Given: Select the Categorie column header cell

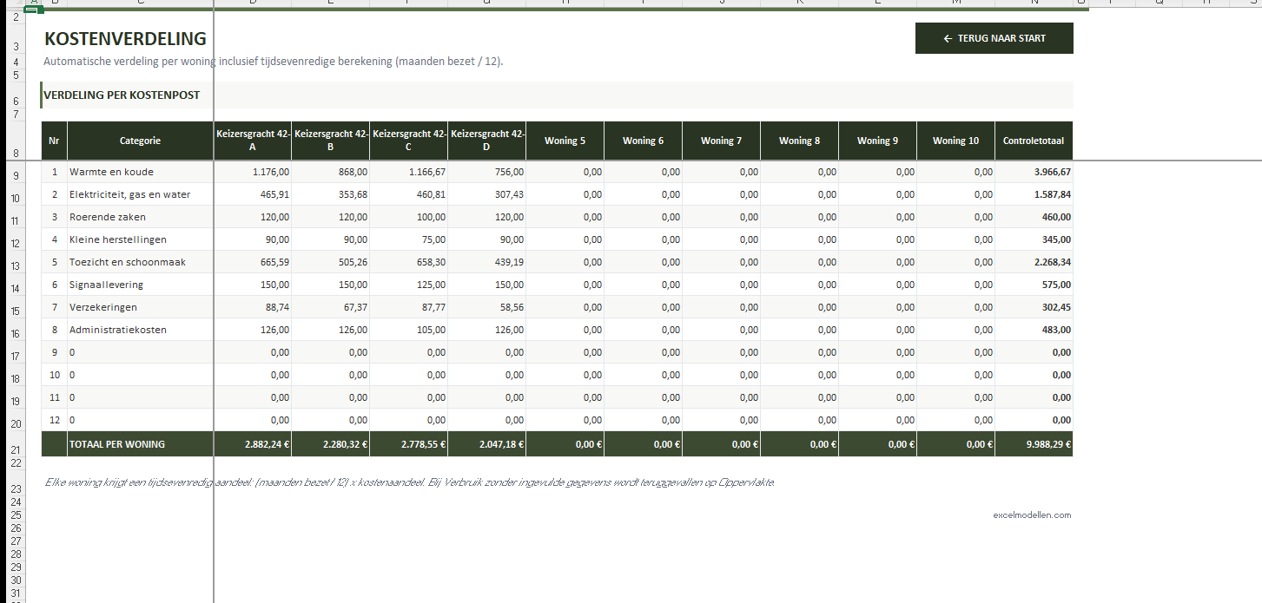Looking at the screenshot, I should coord(140,141).
